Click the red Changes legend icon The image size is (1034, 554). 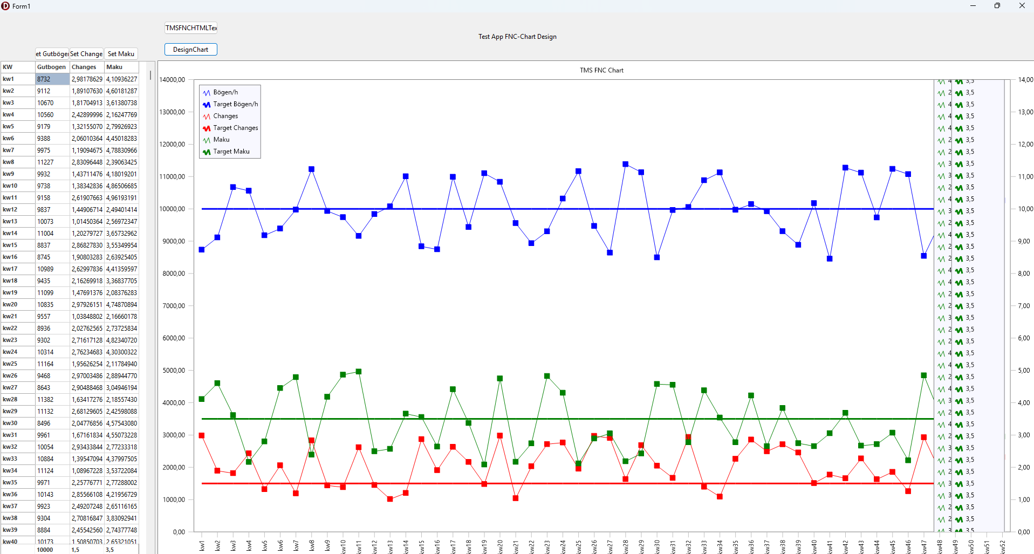[207, 117]
